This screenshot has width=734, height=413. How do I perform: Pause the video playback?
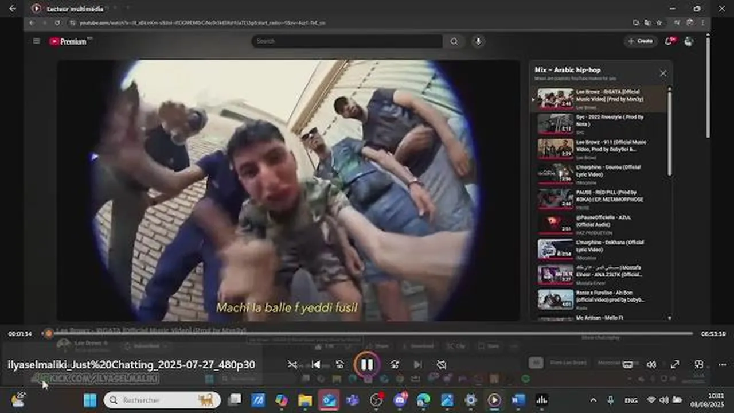(367, 364)
